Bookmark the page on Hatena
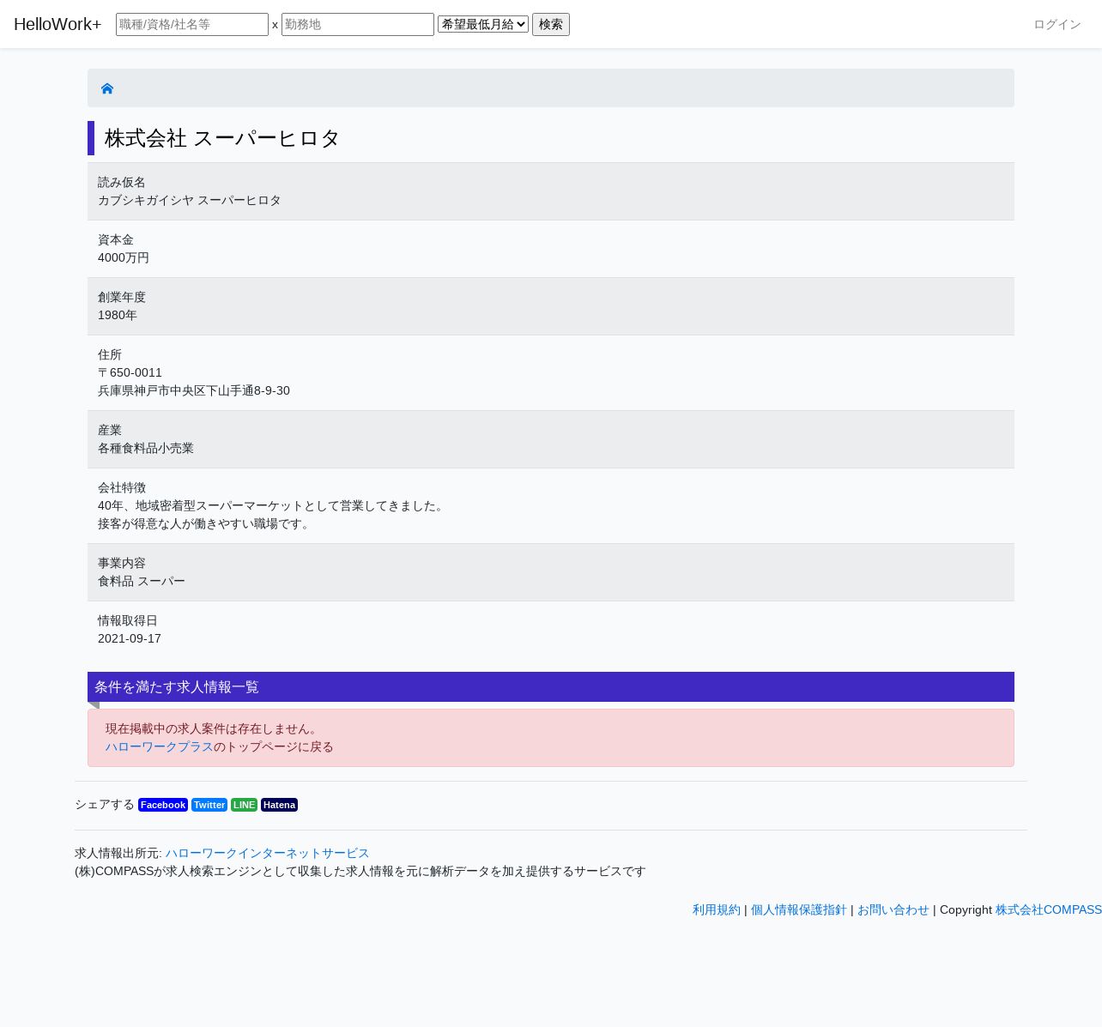1102x1027 pixels. tap(279, 805)
